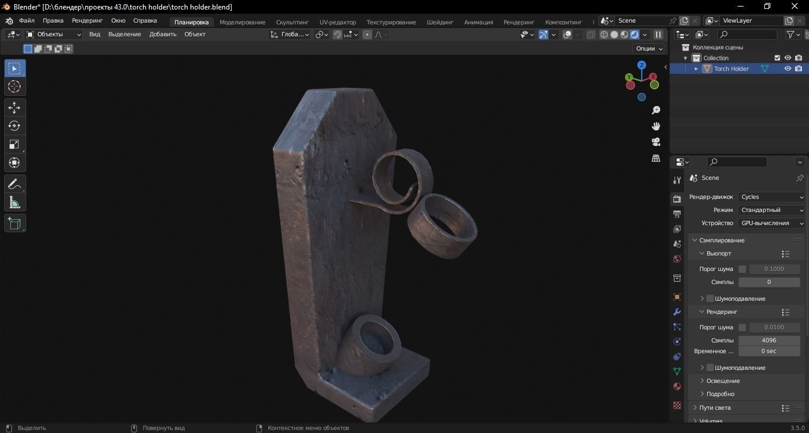Pause the viewport render preview

tap(658, 35)
